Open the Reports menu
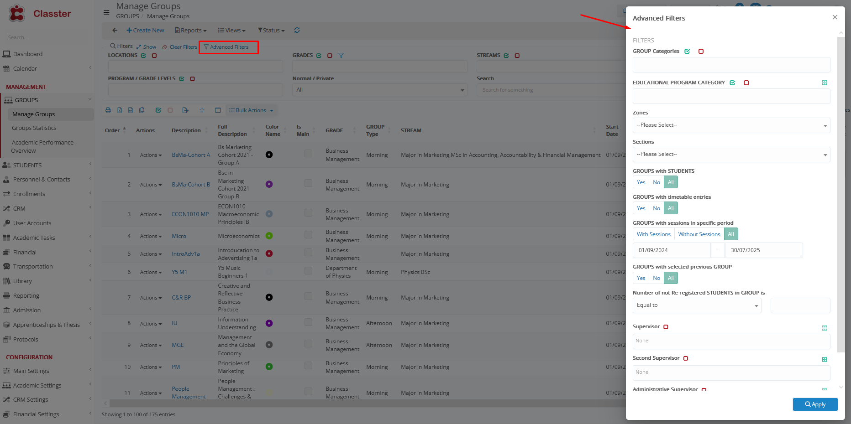This screenshot has width=851, height=424. coord(191,31)
